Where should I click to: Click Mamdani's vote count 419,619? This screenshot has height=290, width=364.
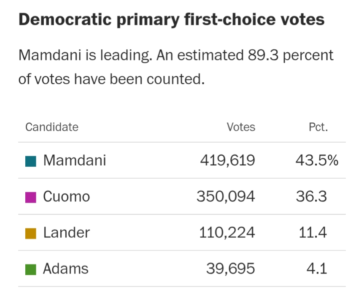pyautogui.click(x=227, y=160)
